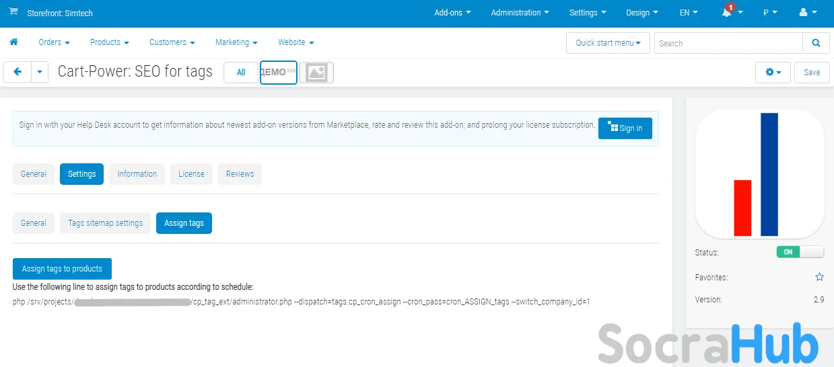Switch to the Tags sitemap settings tab
Image resolution: width=834 pixels, height=367 pixels.
click(105, 223)
